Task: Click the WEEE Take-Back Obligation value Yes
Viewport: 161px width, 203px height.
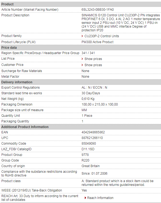Action: point(84,190)
